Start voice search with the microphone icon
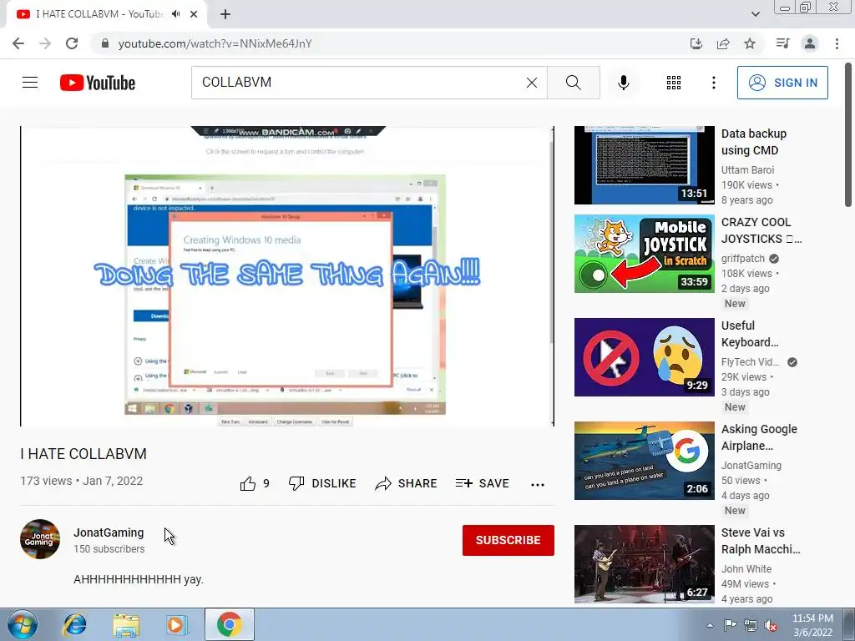The image size is (855, 641). (x=623, y=83)
